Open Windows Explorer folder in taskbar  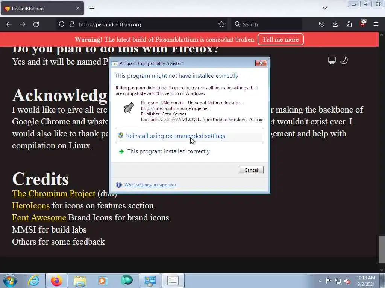click(80, 280)
